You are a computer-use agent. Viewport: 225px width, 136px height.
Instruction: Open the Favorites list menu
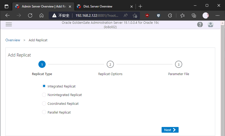pyautogui.click(x=183, y=15)
